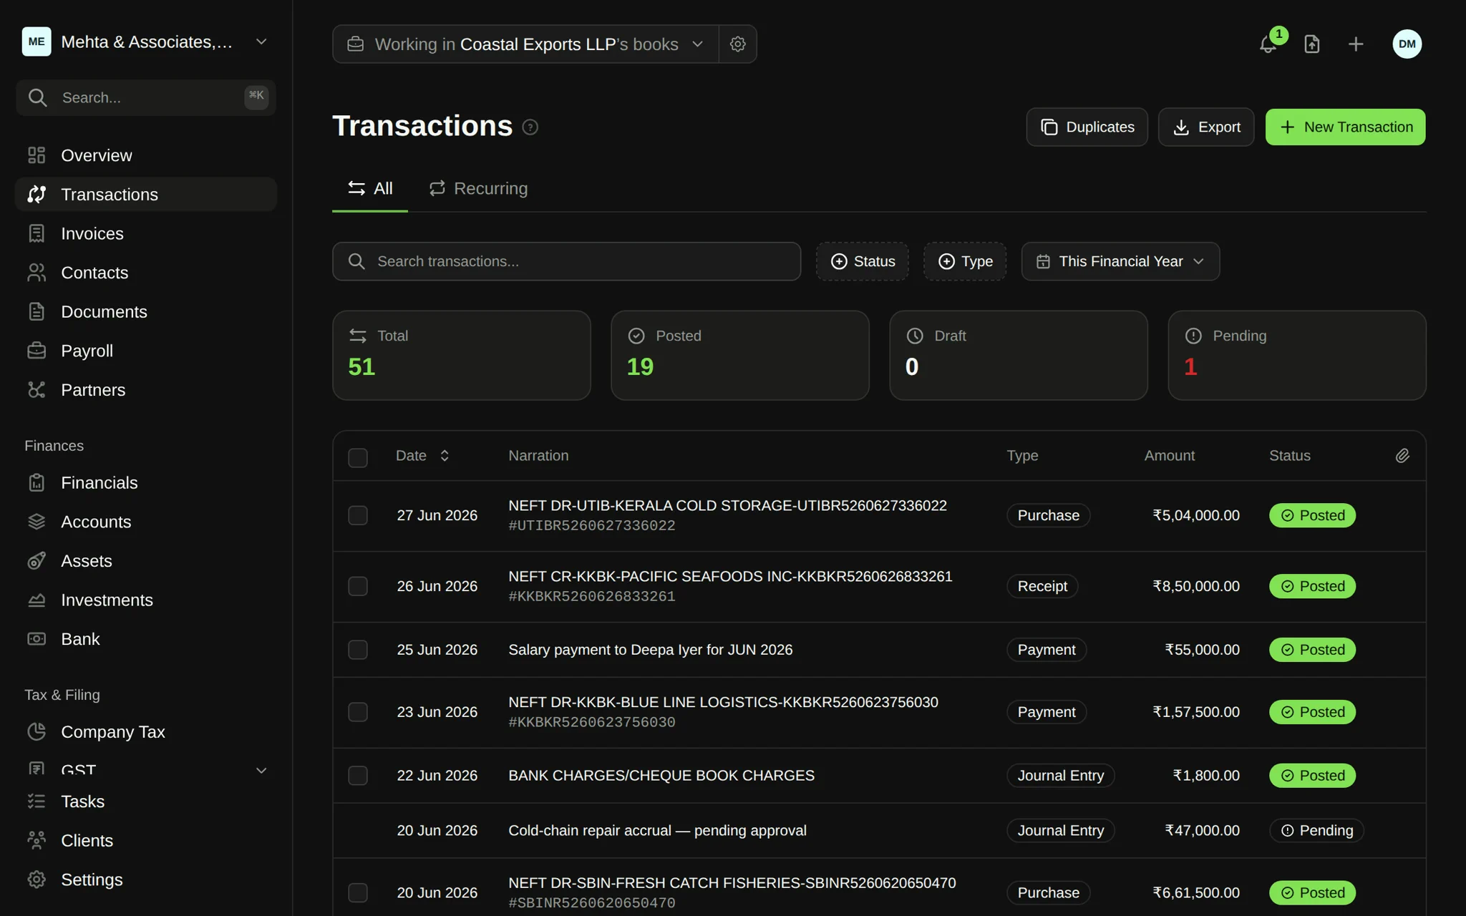Click the #KKBKR5260623756030 reference text

[591, 722]
